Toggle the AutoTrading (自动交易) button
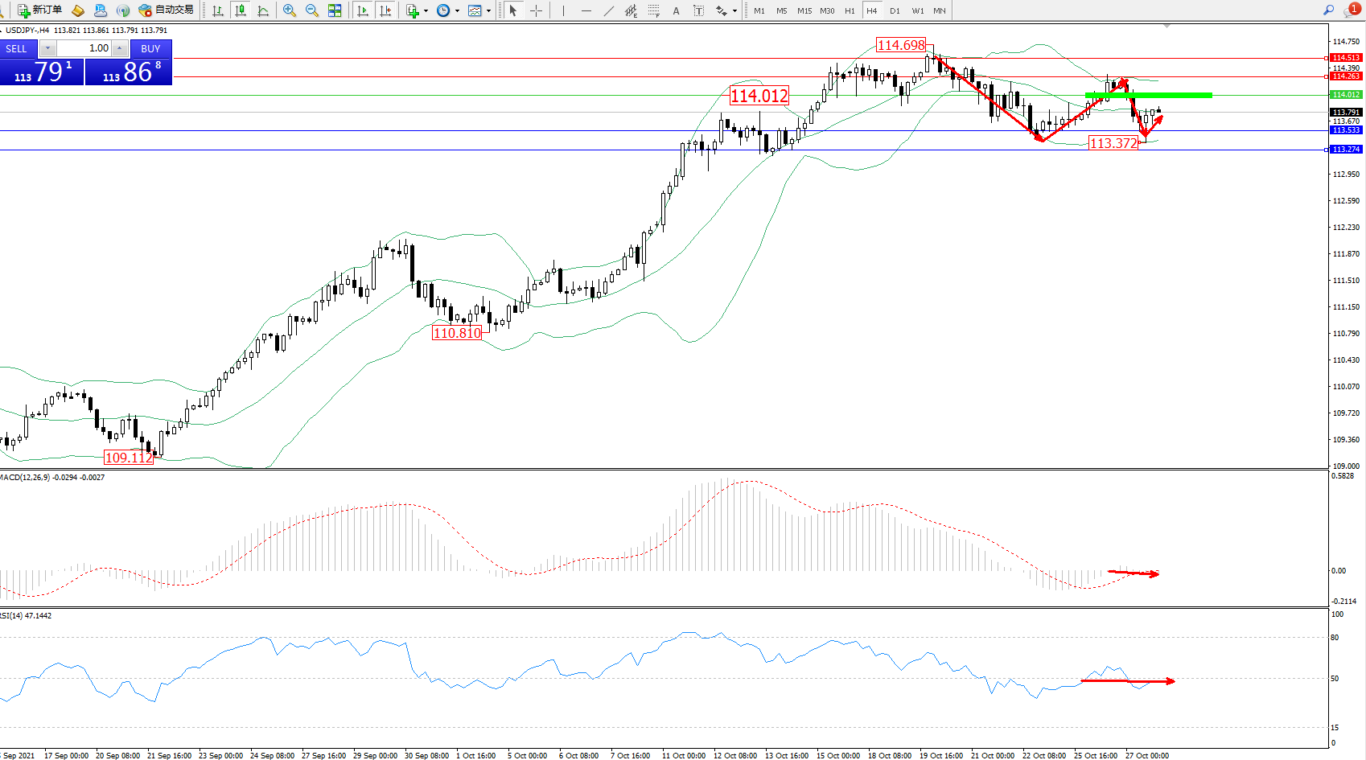The height and width of the screenshot is (760, 1366). coord(167,10)
